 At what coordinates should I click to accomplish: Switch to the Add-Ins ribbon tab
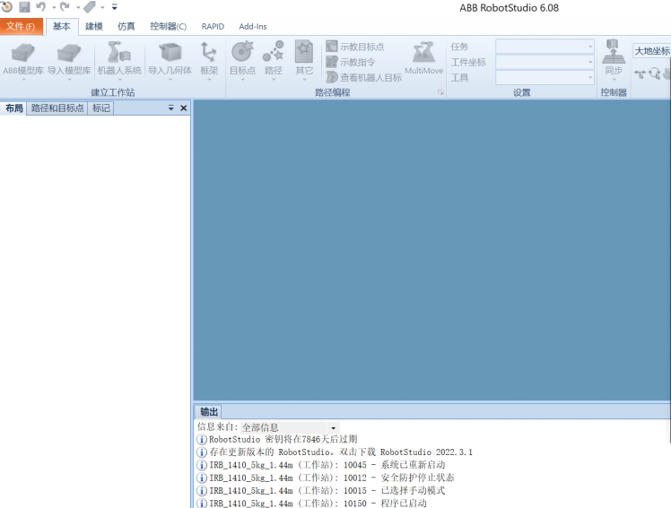[x=252, y=27]
